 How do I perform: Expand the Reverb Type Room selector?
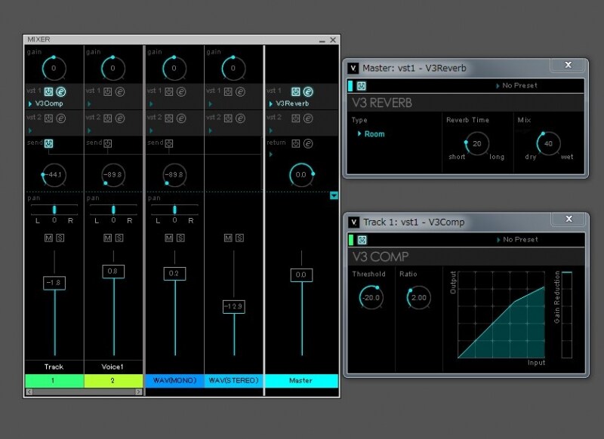pos(371,134)
